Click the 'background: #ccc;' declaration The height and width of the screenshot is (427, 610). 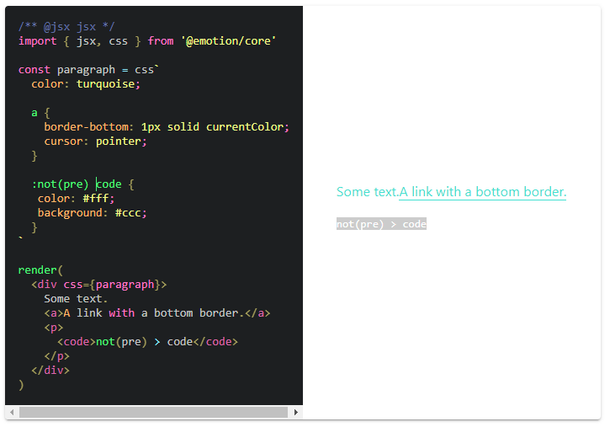pyautogui.click(x=92, y=213)
